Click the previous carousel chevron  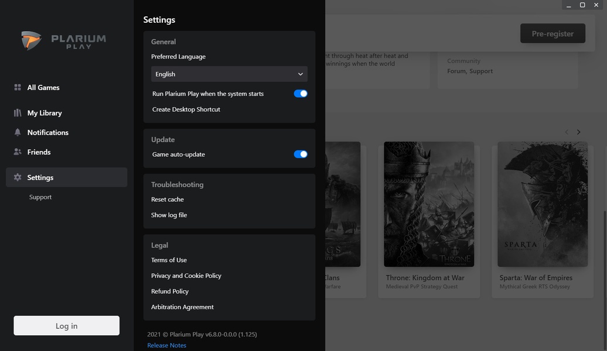[x=566, y=132]
